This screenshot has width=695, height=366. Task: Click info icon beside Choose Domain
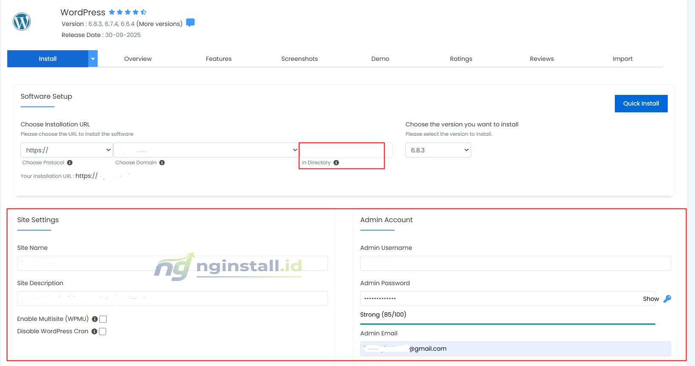pos(162,163)
